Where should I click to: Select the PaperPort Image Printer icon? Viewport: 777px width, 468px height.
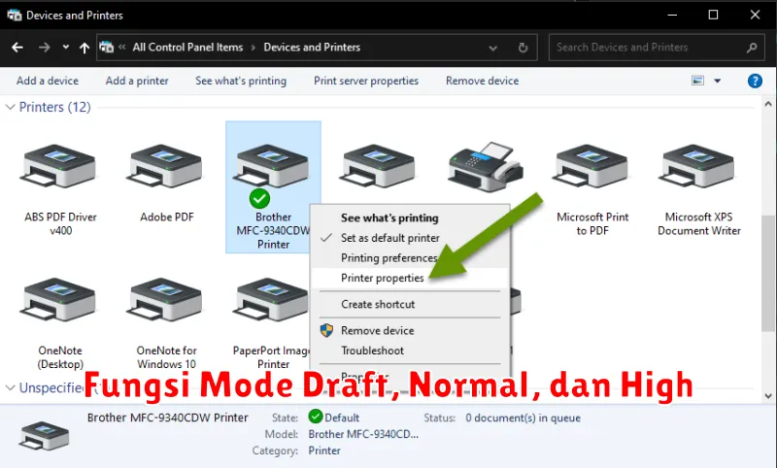272,299
